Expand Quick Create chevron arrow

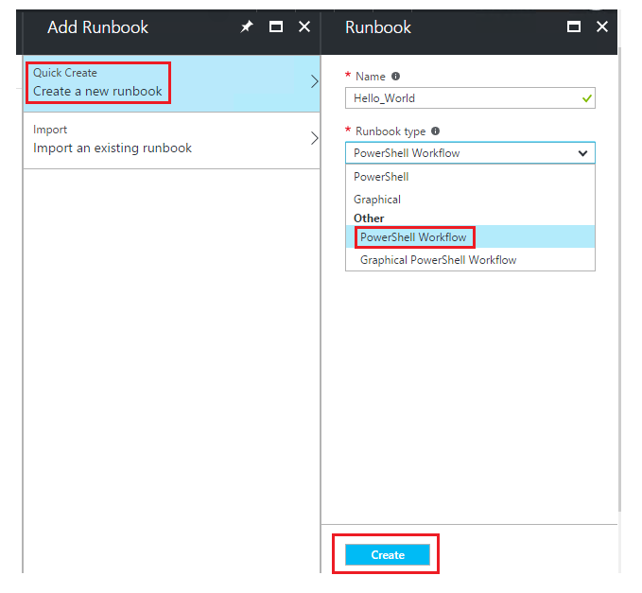[x=314, y=81]
